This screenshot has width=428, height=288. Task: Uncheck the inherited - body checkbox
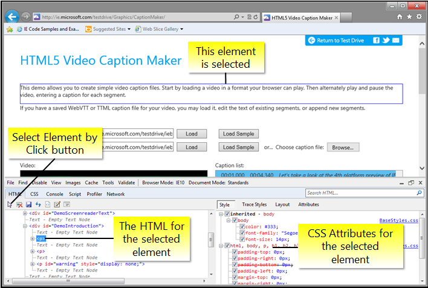click(x=227, y=214)
